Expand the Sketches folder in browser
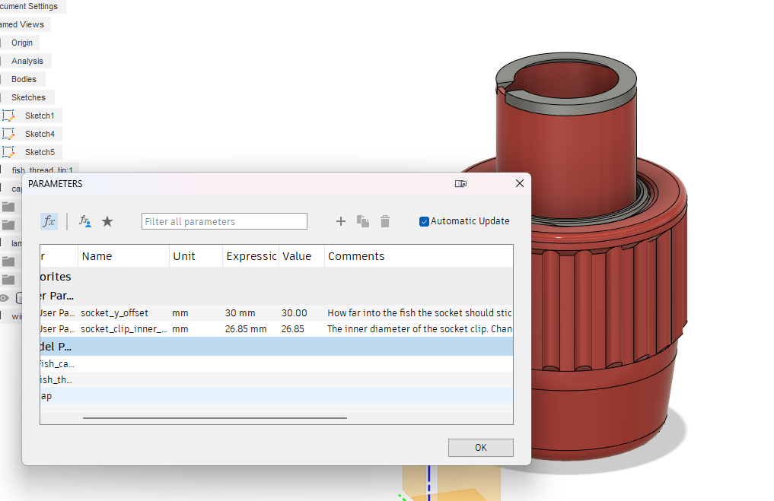The height and width of the screenshot is (501, 774). pyautogui.click(x=28, y=97)
